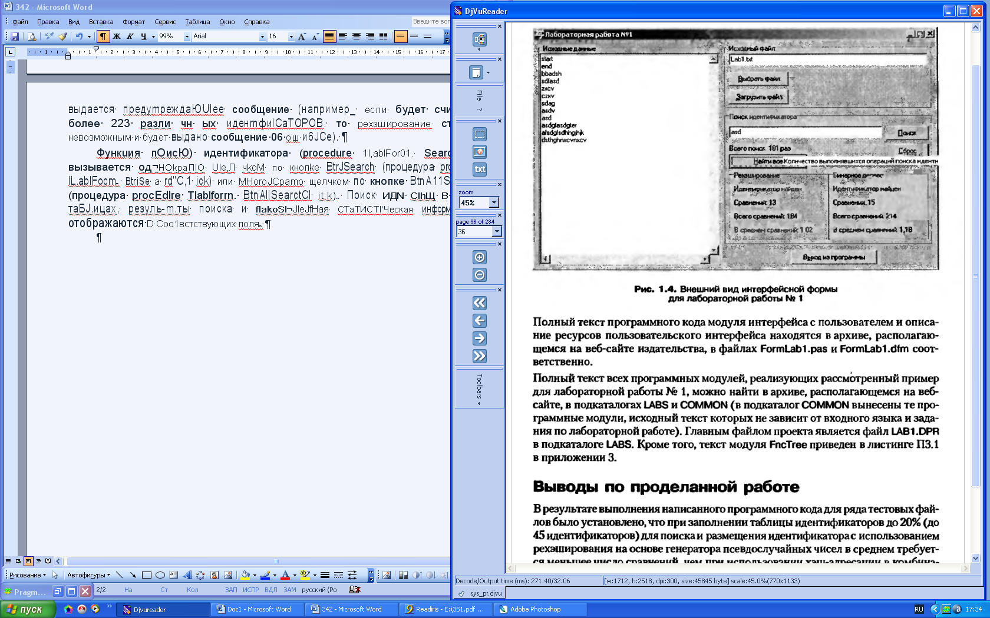Image resolution: width=990 pixels, height=618 pixels.
Task: Open the 99% zoom dropdown in Word
Action: (187, 36)
